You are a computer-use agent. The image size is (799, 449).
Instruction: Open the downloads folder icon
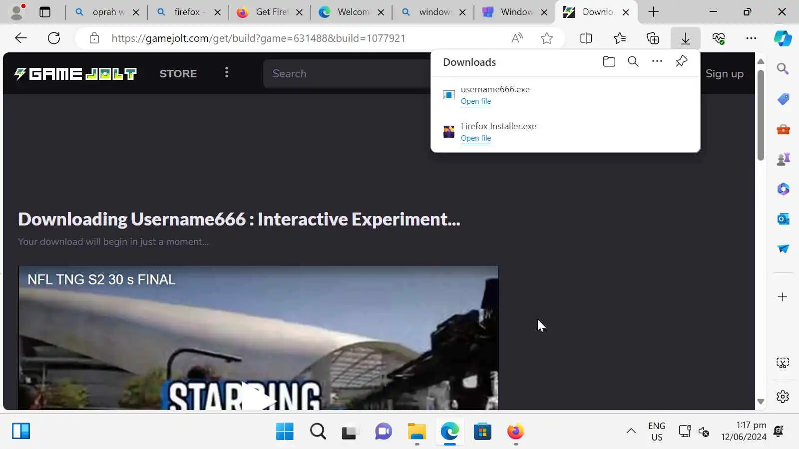(x=609, y=61)
